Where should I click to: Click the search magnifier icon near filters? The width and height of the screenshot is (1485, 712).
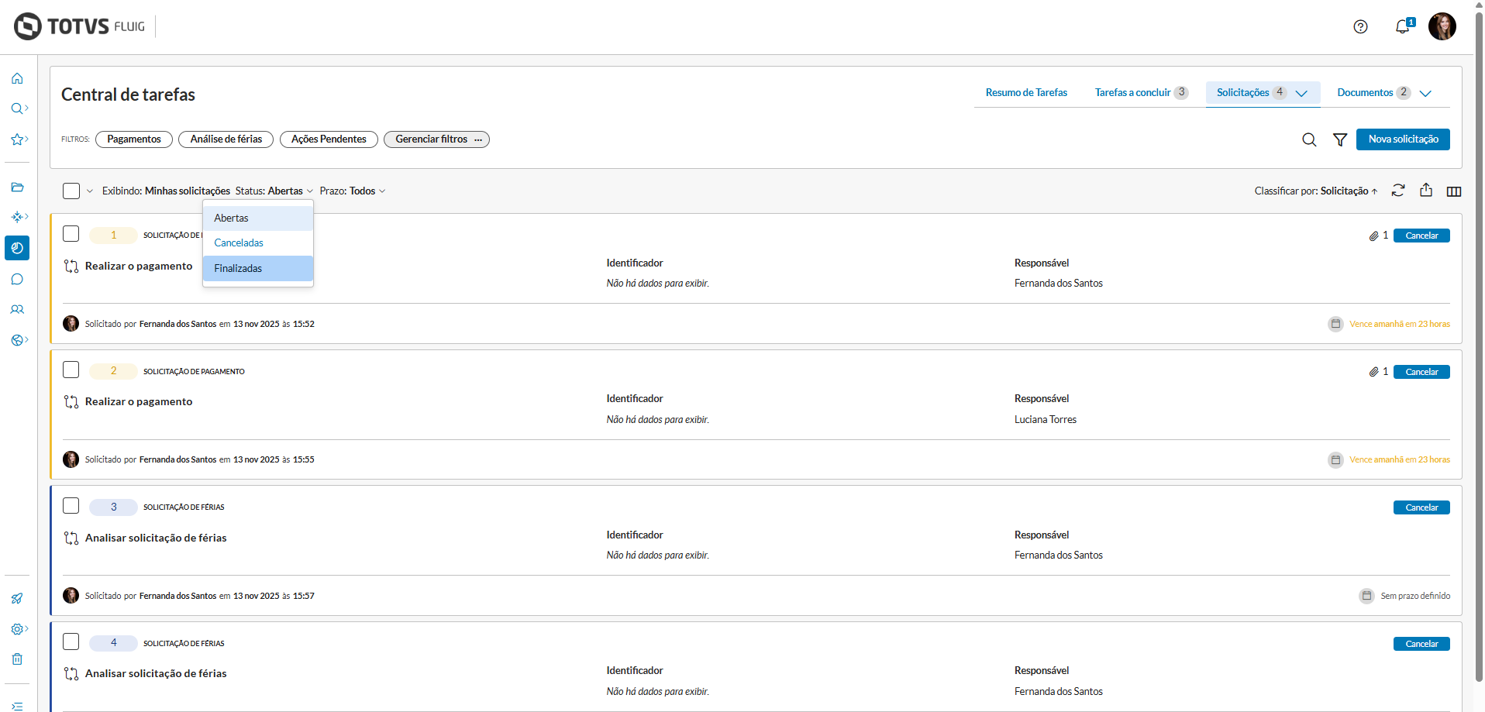(x=1309, y=139)
